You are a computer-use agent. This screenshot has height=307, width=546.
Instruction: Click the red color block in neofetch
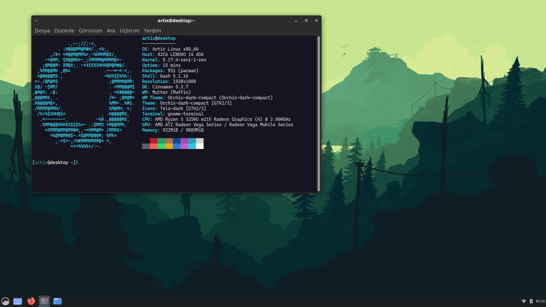(154, 141)
